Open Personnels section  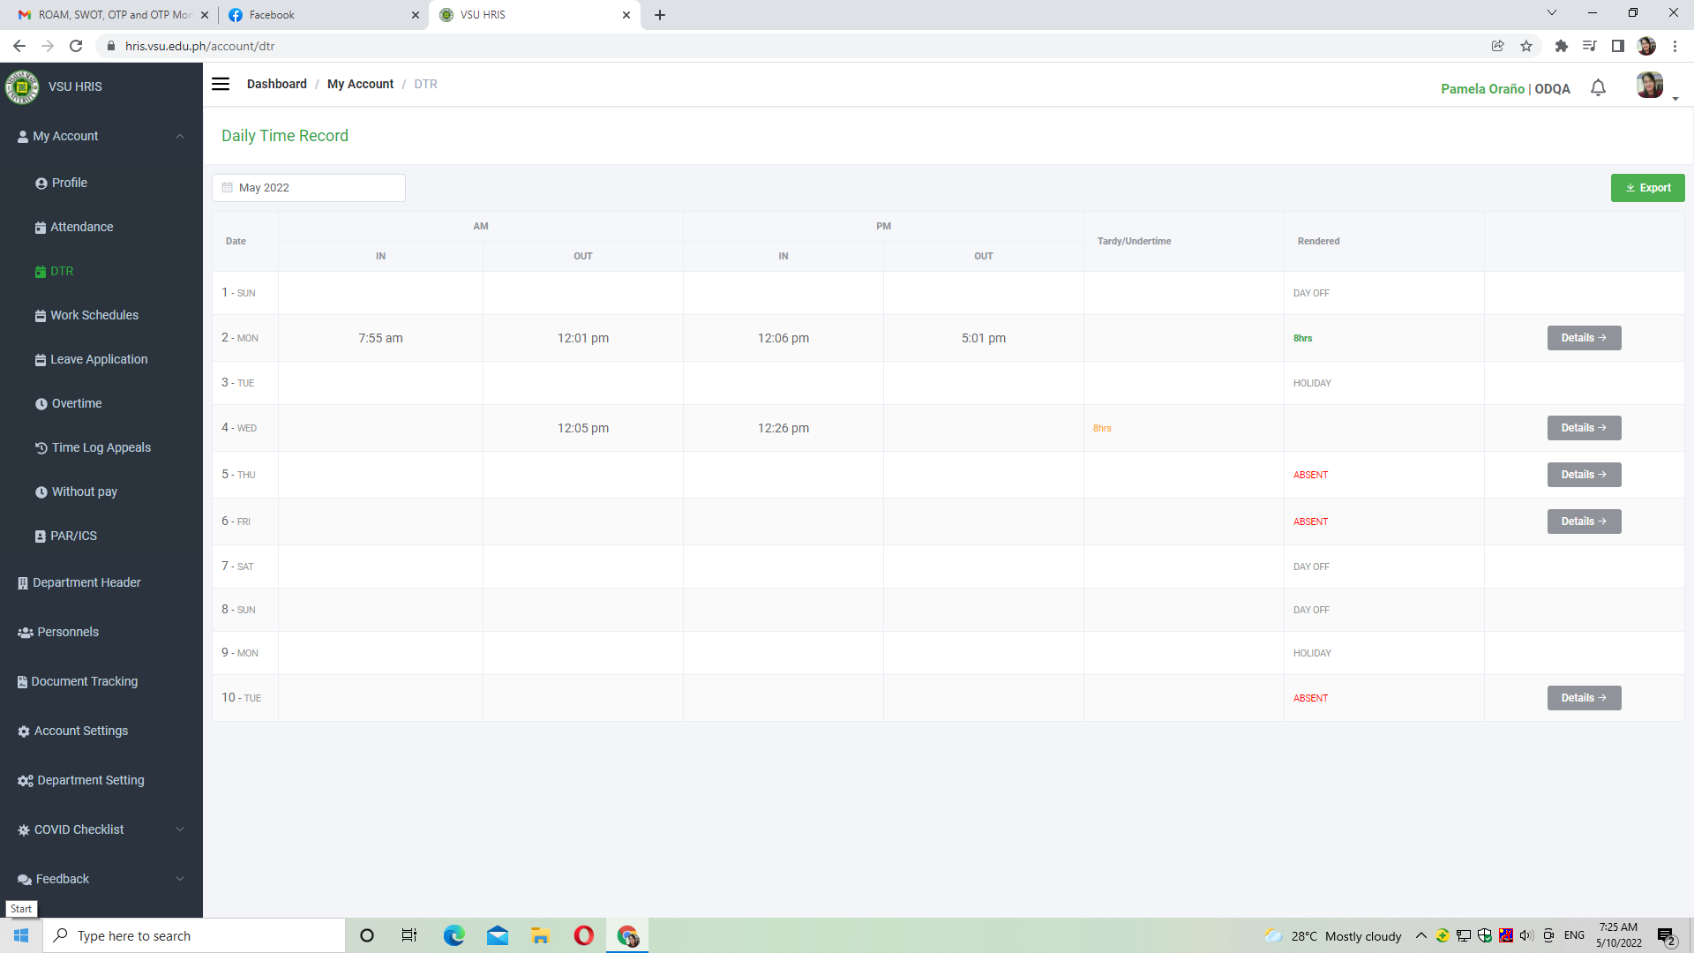(x=67, y=632)
